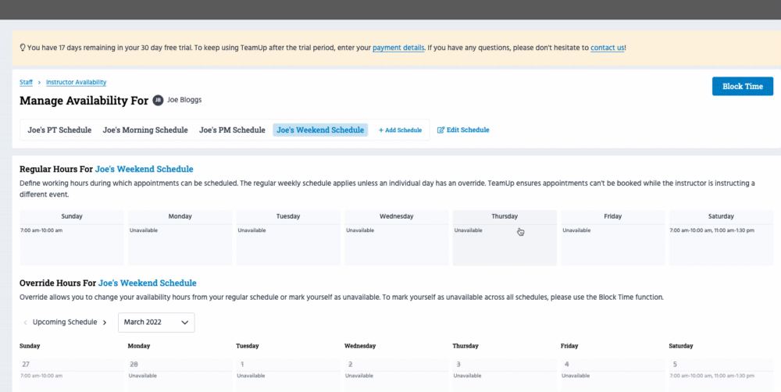Click the Block Time button
The height and width of the screenshot is (392, 781).
[742, 87]
